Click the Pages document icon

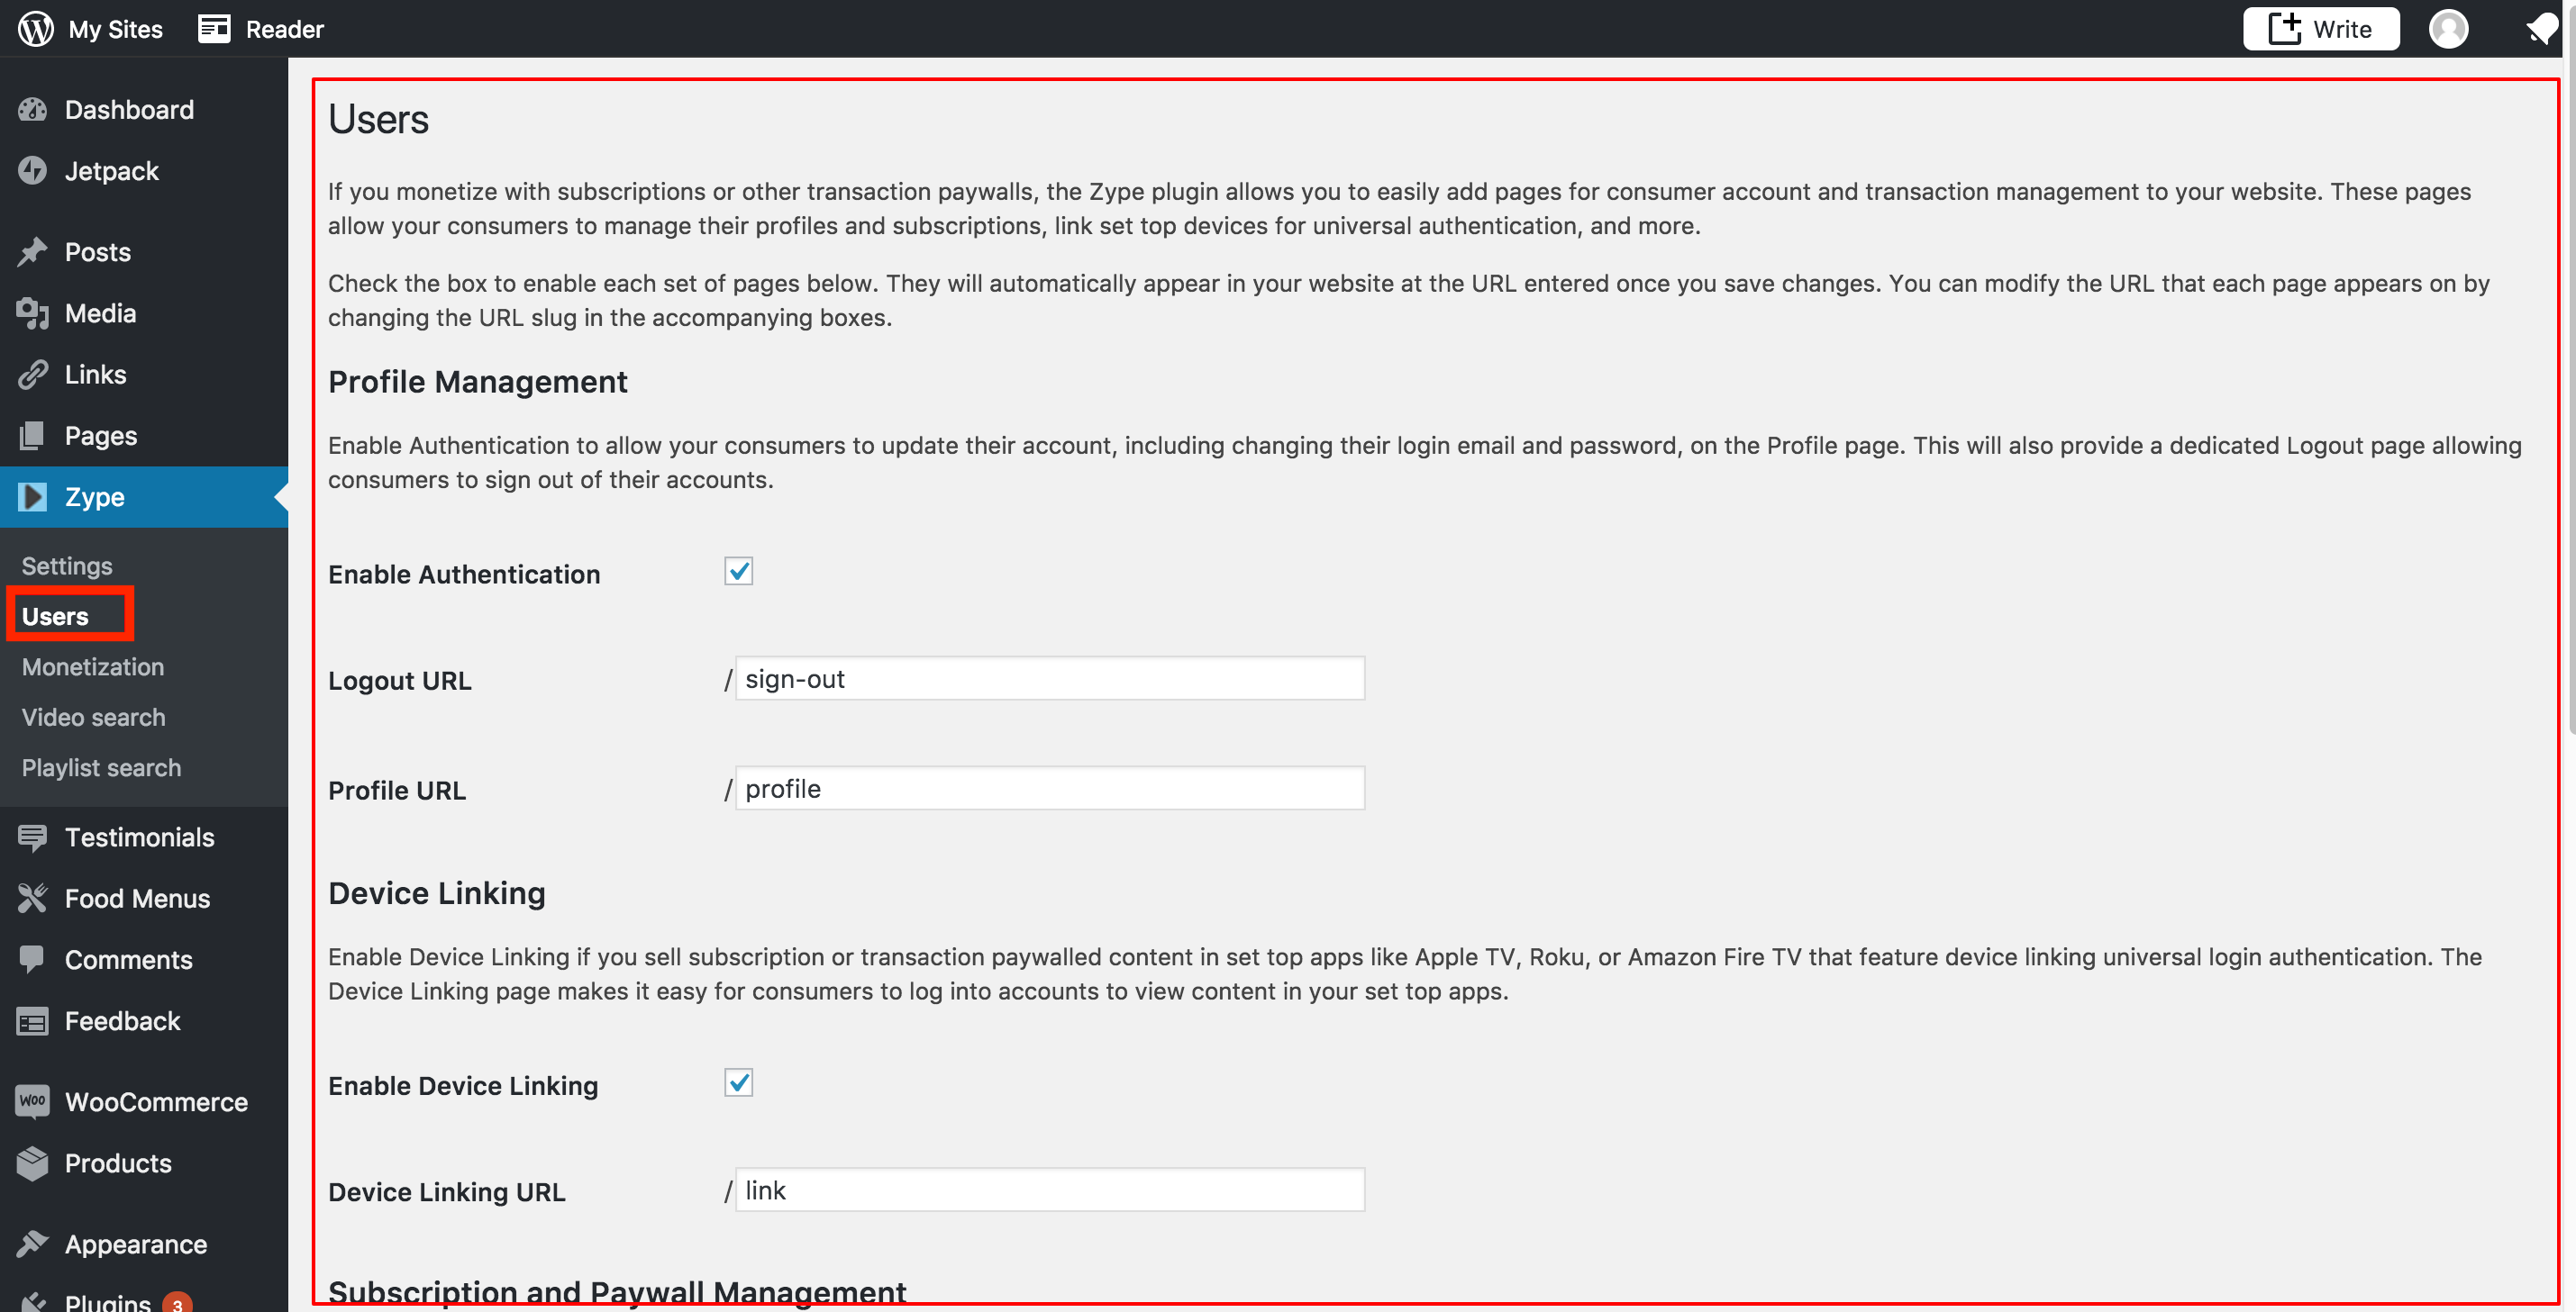pos(32,436)
